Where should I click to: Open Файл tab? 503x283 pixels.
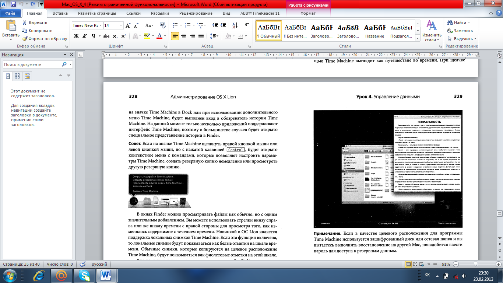pyautogui.click(x=10, y=13)
